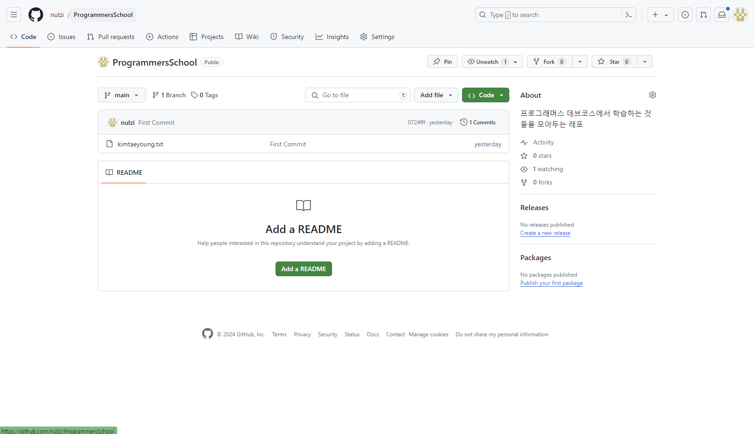Open the main branch selector dropdown

(122, 95)
